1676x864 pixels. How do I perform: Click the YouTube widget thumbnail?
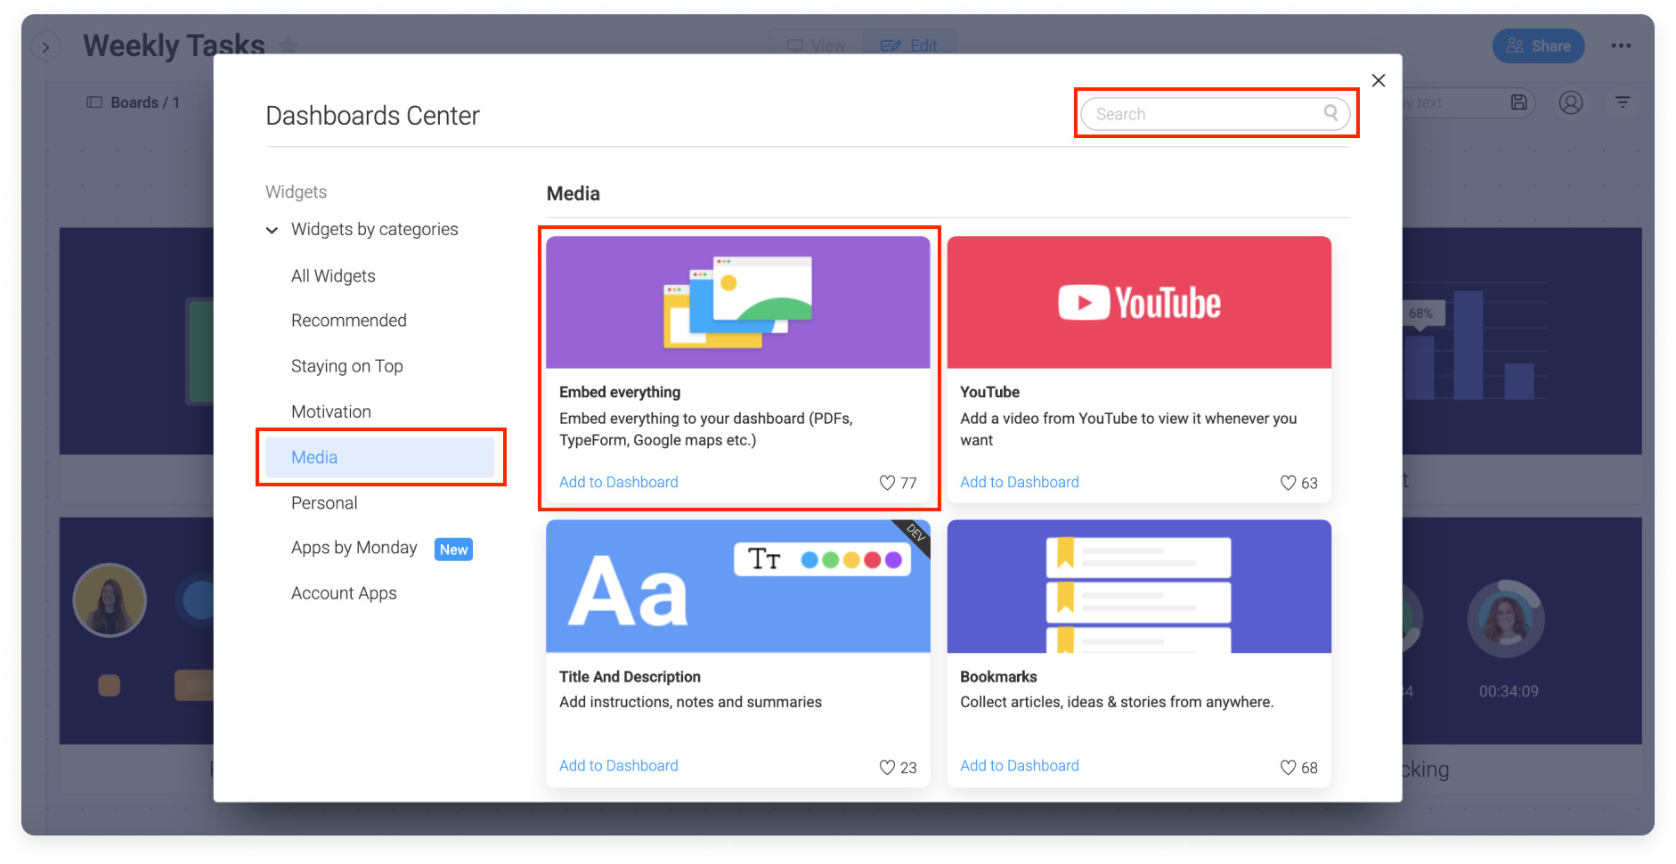pyautogui.click(x=1139, y=302)
